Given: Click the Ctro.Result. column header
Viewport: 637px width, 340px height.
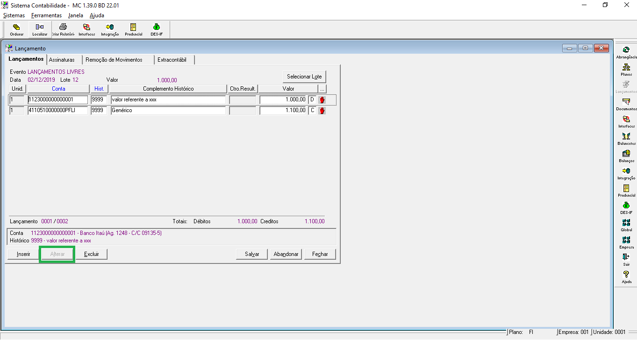Looking at the screenshot, I should click(243, 89).
